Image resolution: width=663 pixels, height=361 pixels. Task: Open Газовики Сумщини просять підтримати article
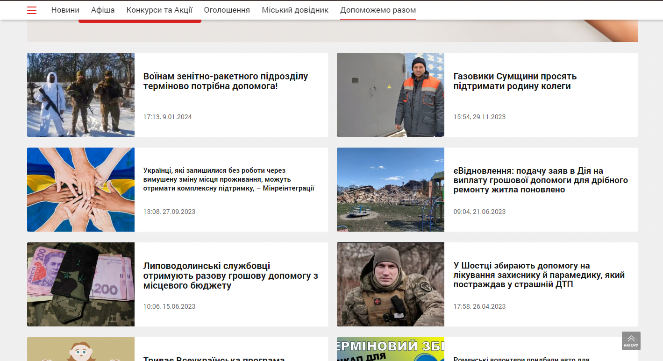tap(515, 81)
